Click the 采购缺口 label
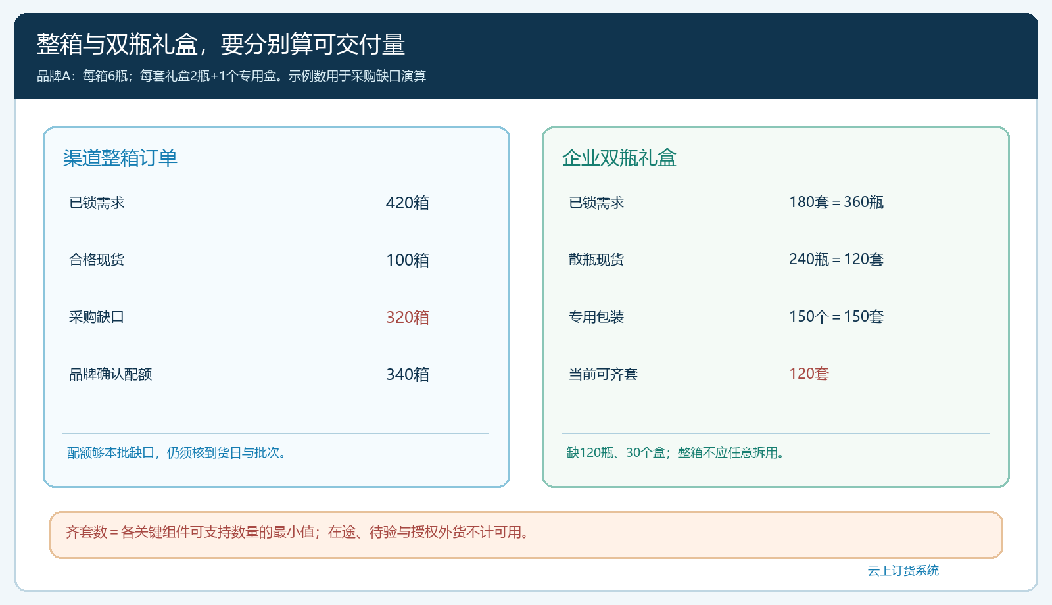This screenshot has width=1052, height=605. point(97,317)
